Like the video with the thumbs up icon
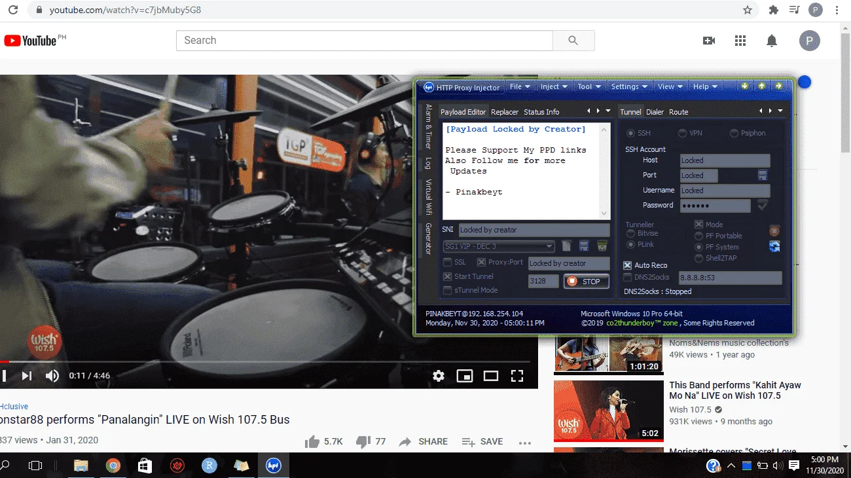 pyautogui.click(x=312, y=442)
